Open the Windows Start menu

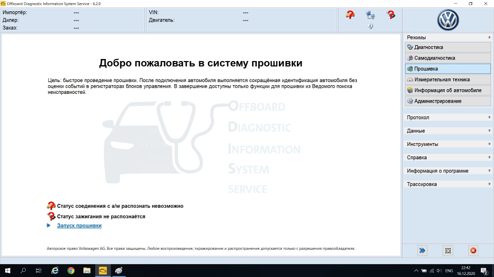click(8, 270)
